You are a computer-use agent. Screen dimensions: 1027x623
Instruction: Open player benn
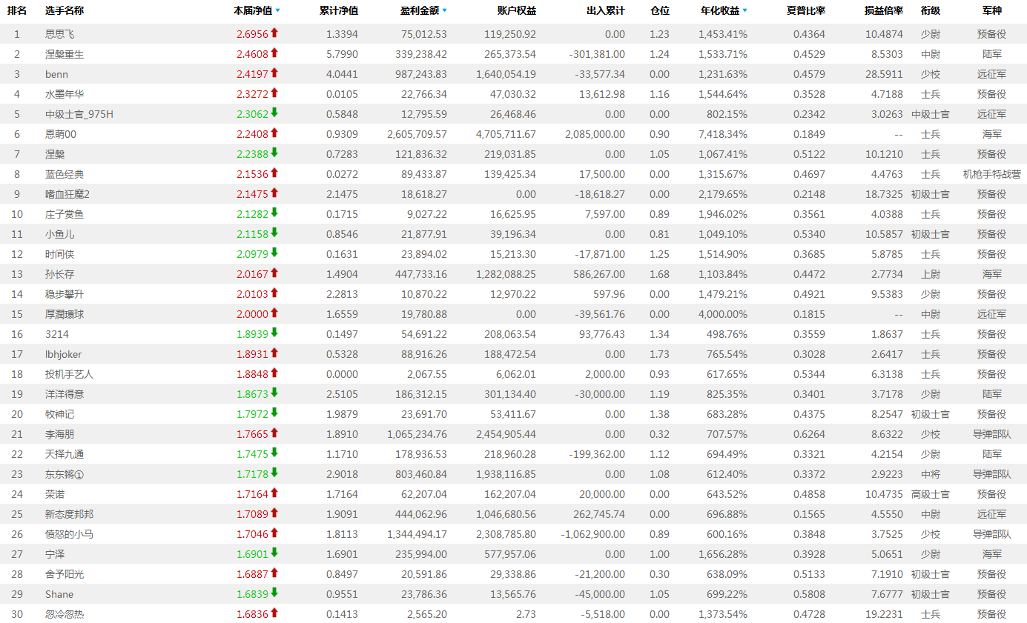pyautogui.click(x=56, y=74)
